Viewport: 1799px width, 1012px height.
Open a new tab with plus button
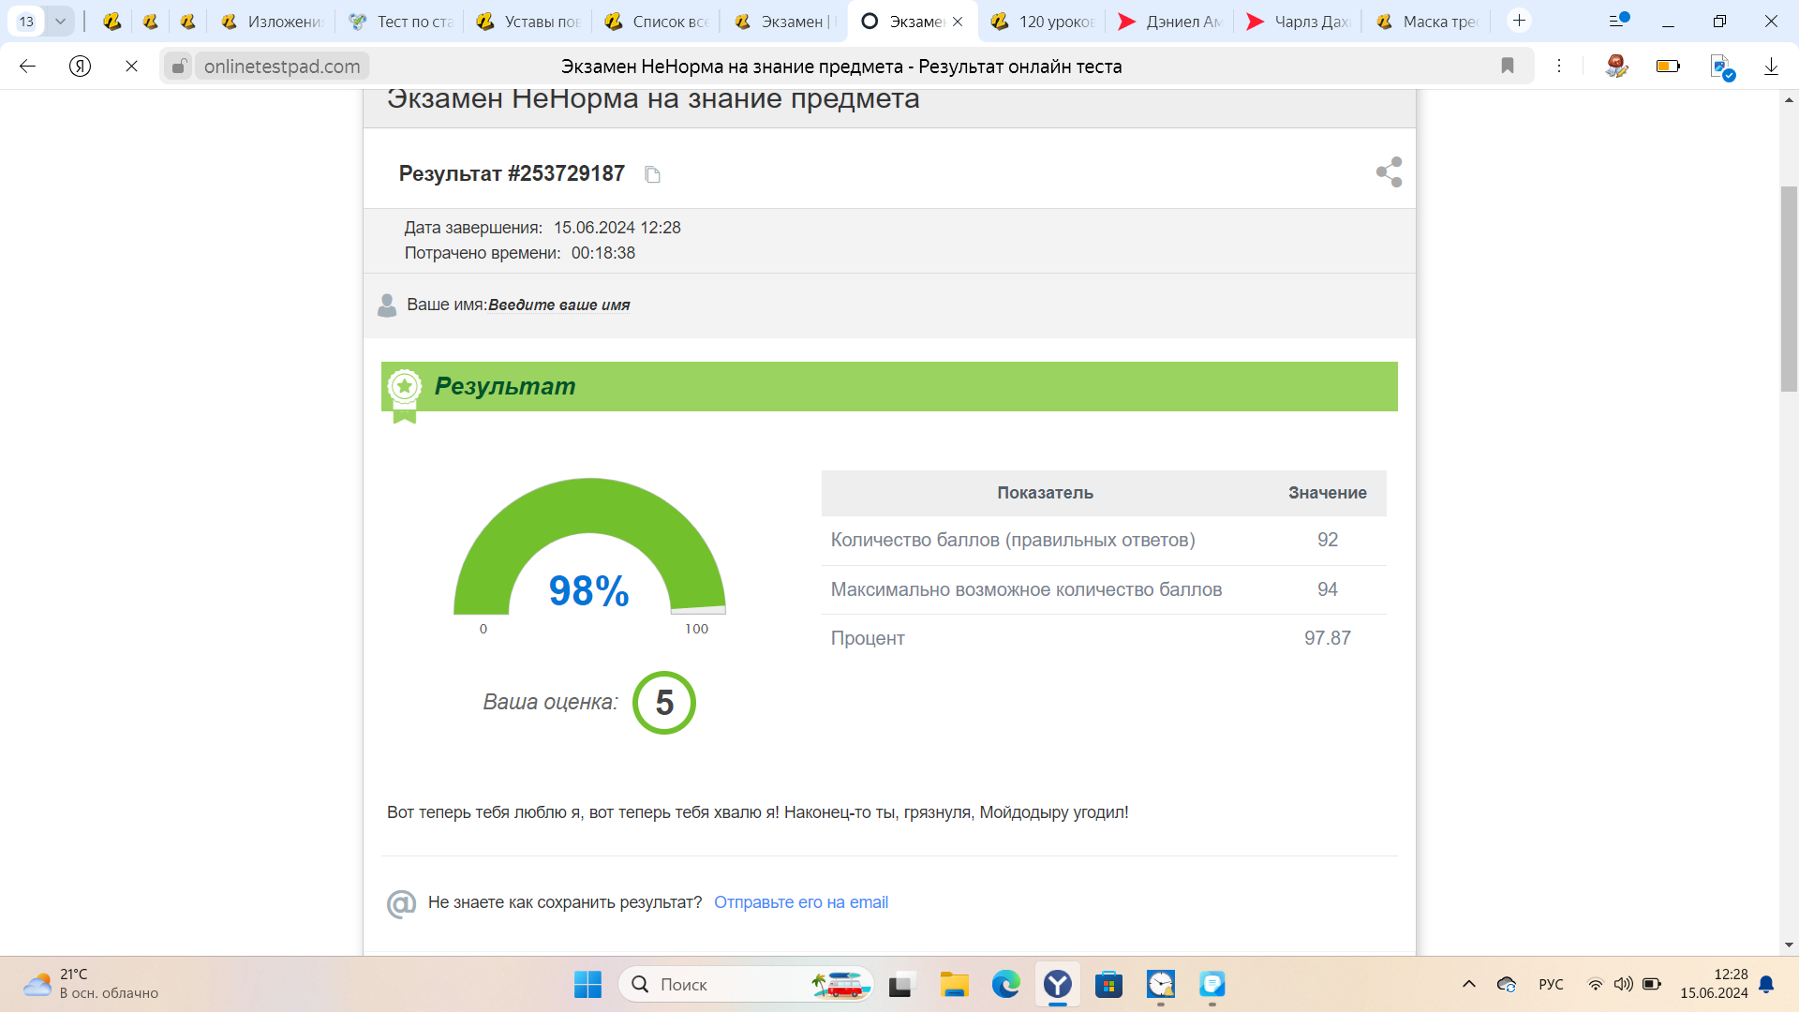point(1519,21)
